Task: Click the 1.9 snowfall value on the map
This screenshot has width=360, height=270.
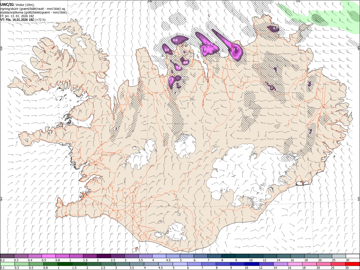Action: click(204, 49)
